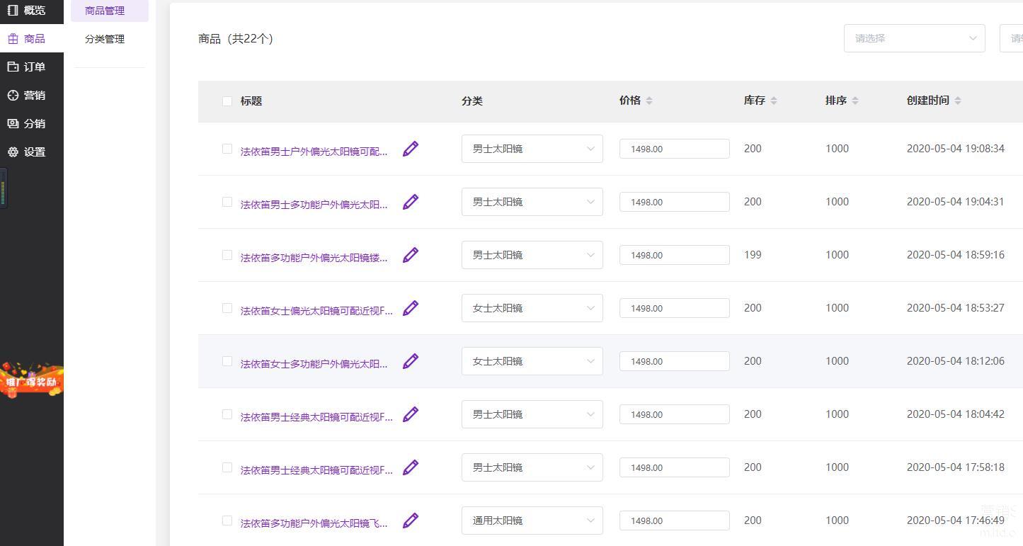The height and width of the screenshot is (546, 1023).
Task: Go to 分类管理 submenu
Action: [x=105, y=39]
